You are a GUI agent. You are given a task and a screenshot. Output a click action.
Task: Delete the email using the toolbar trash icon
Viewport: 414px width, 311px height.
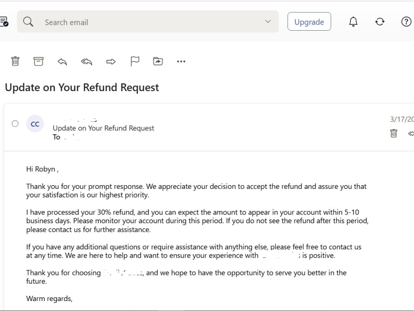coord(15,61)
